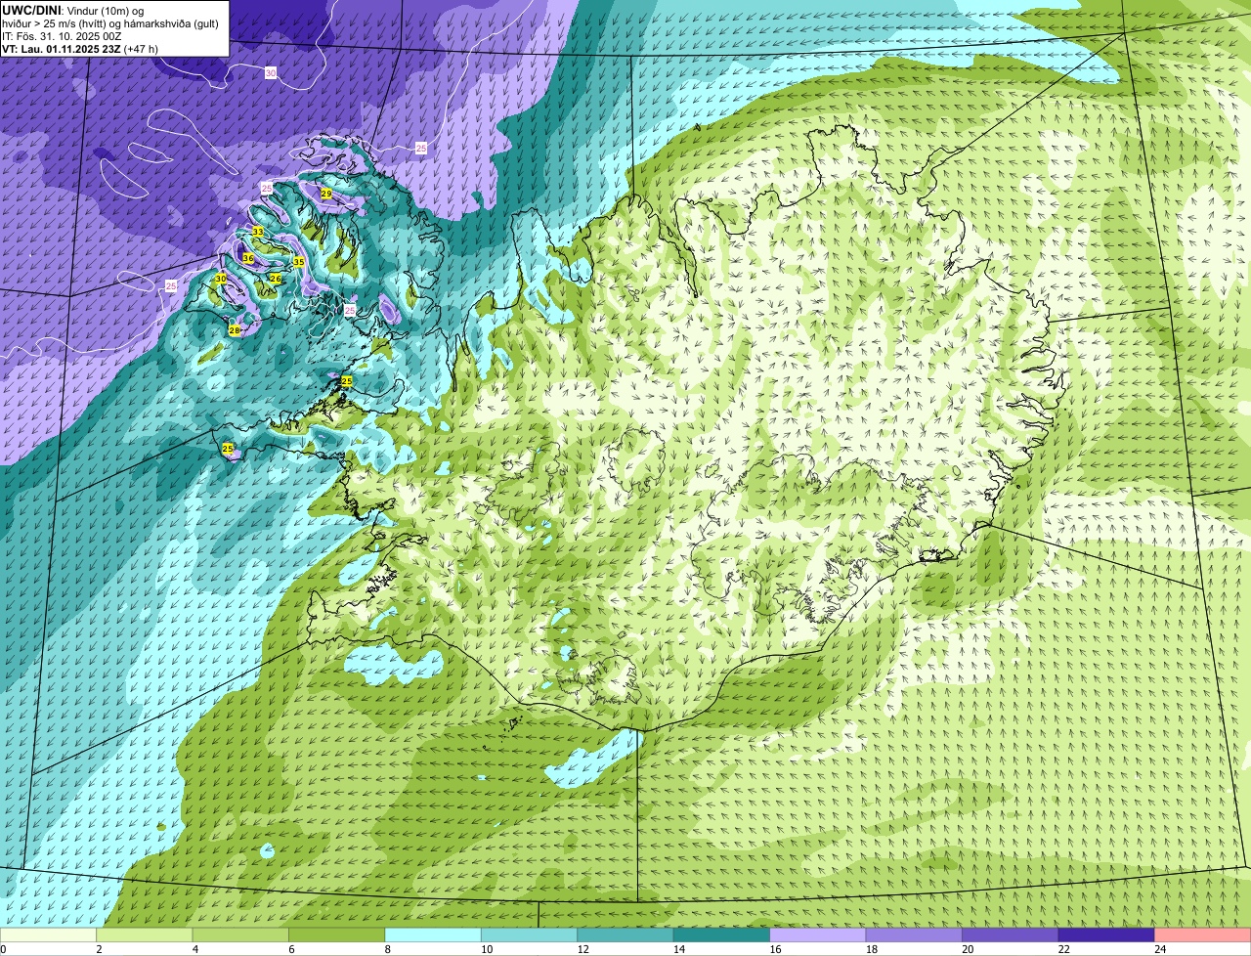Click the yellow gust label 26
This screenshot has height=956, width=1251.
coord(276,279)
